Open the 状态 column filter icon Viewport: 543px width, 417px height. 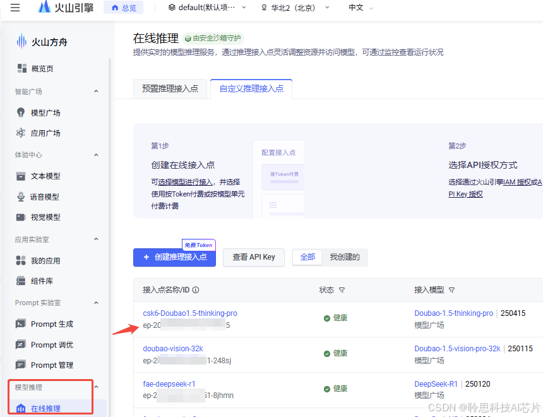(x=342, y=290)
